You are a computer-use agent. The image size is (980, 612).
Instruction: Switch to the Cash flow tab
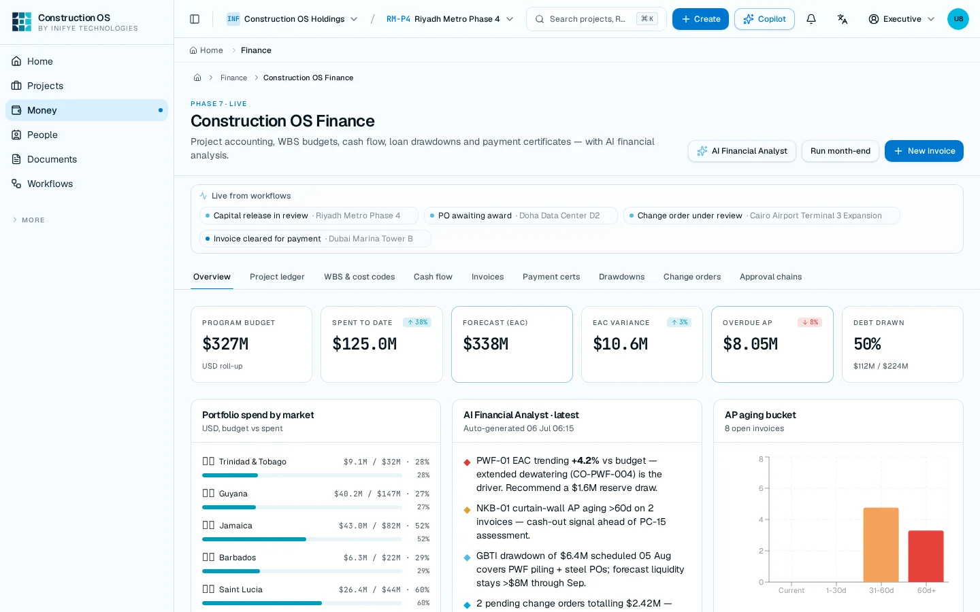click(433, 277)
